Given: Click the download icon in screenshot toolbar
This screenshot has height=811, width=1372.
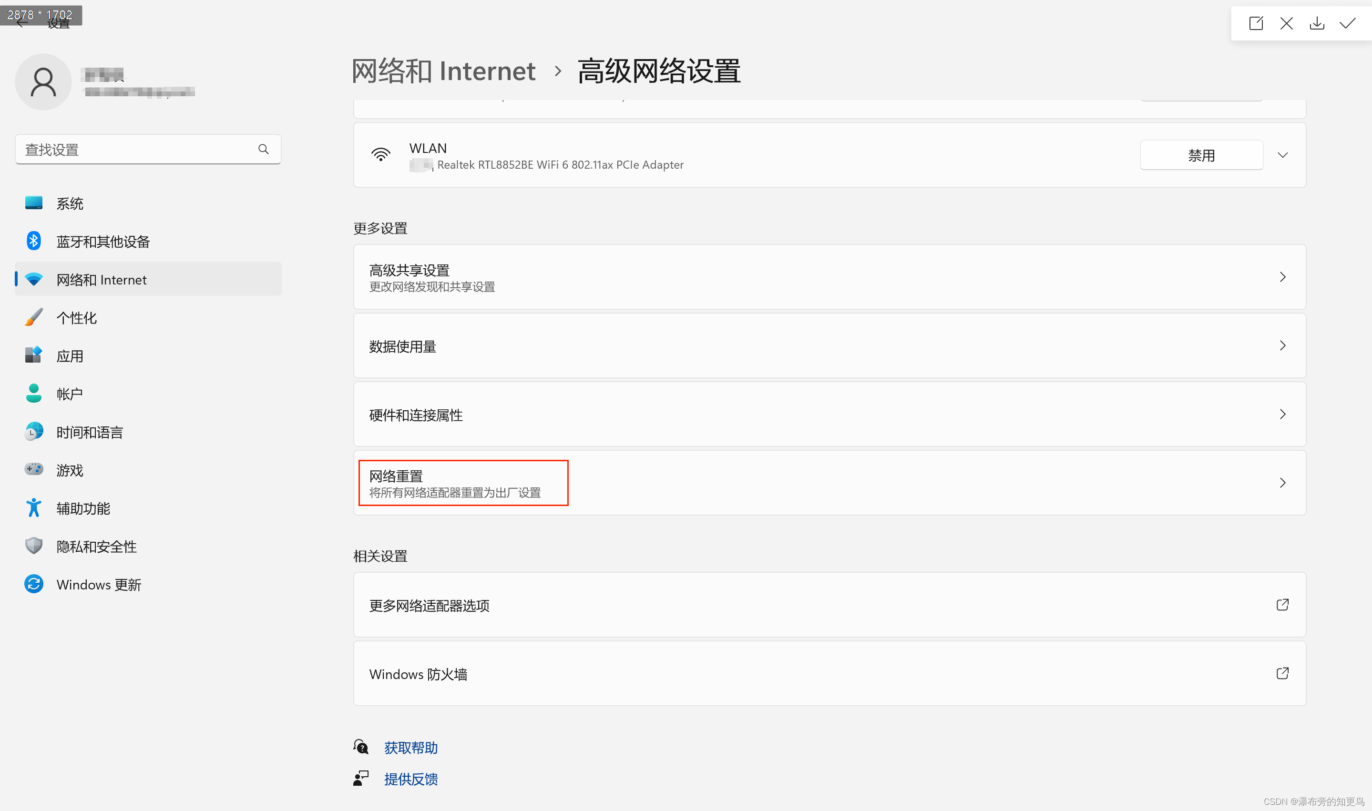Looking at the screenshot, I should [1317, 23].
